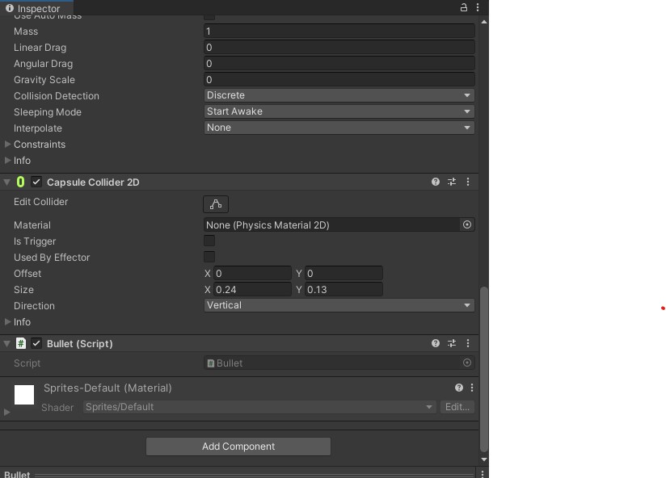Click the Bullet script component icon
This screenshot has height=478, width=666.
21,343
